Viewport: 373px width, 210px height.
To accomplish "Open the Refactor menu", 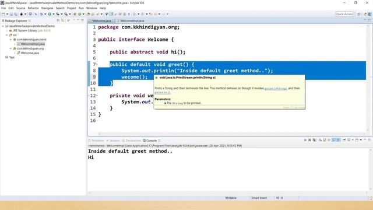I will click(33, 8).
